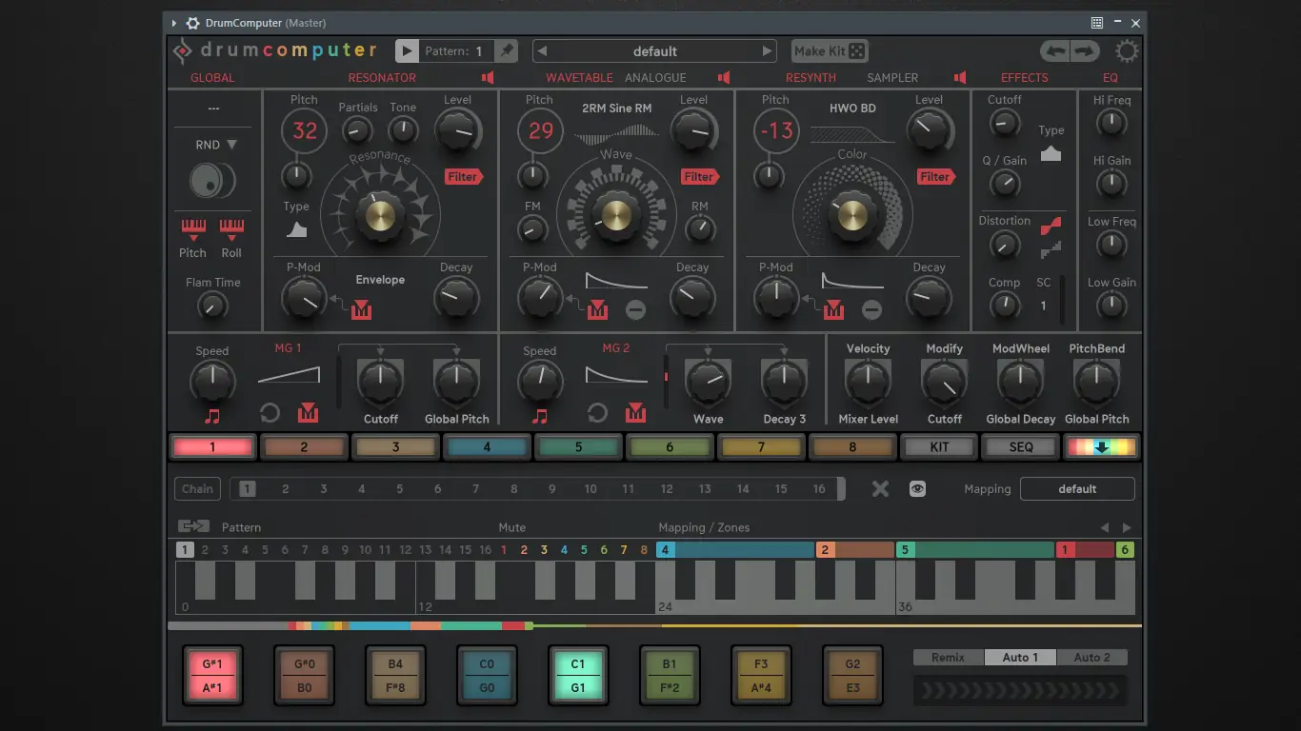Click the red M modulation icon under Envelope
The width and height of the screenshot is (1301, 731).
click(x=361, y=308)
